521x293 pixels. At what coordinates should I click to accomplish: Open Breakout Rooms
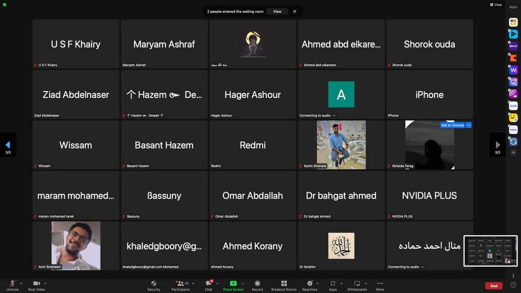point(284,284)
